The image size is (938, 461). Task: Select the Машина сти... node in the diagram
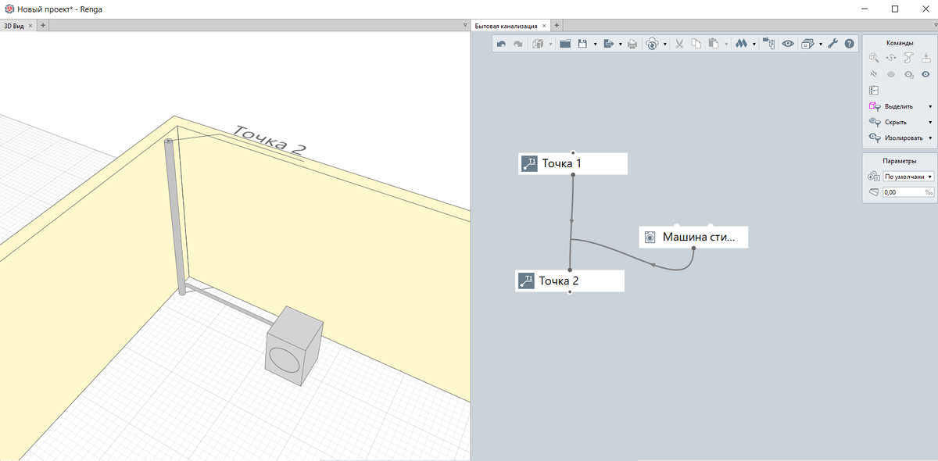694,237
